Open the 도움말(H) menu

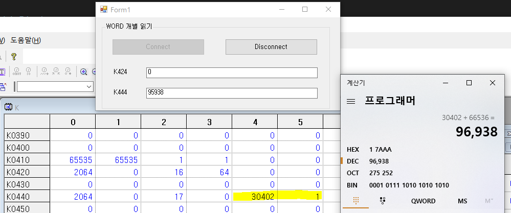click(x=26, y=41)
